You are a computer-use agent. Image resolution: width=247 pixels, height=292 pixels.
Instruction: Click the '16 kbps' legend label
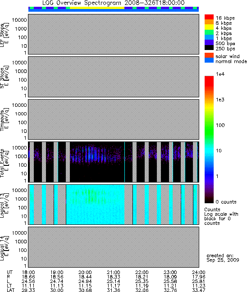tap(225, 18)
